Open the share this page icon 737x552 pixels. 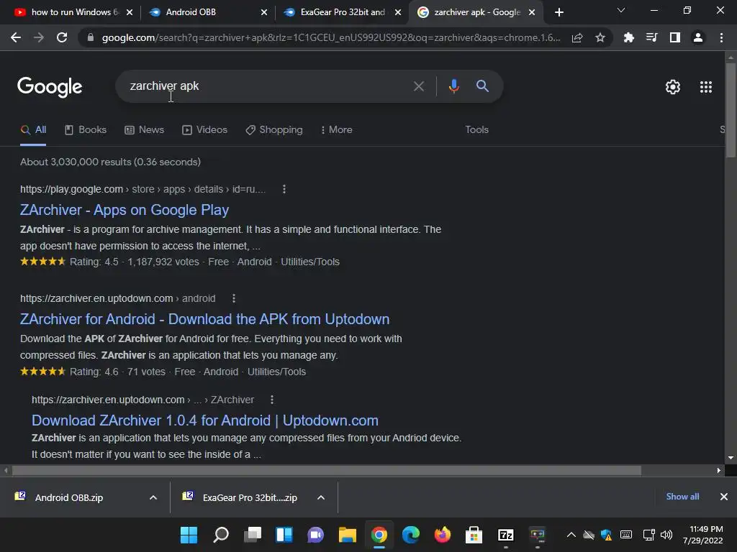click(x=577, y=37)
